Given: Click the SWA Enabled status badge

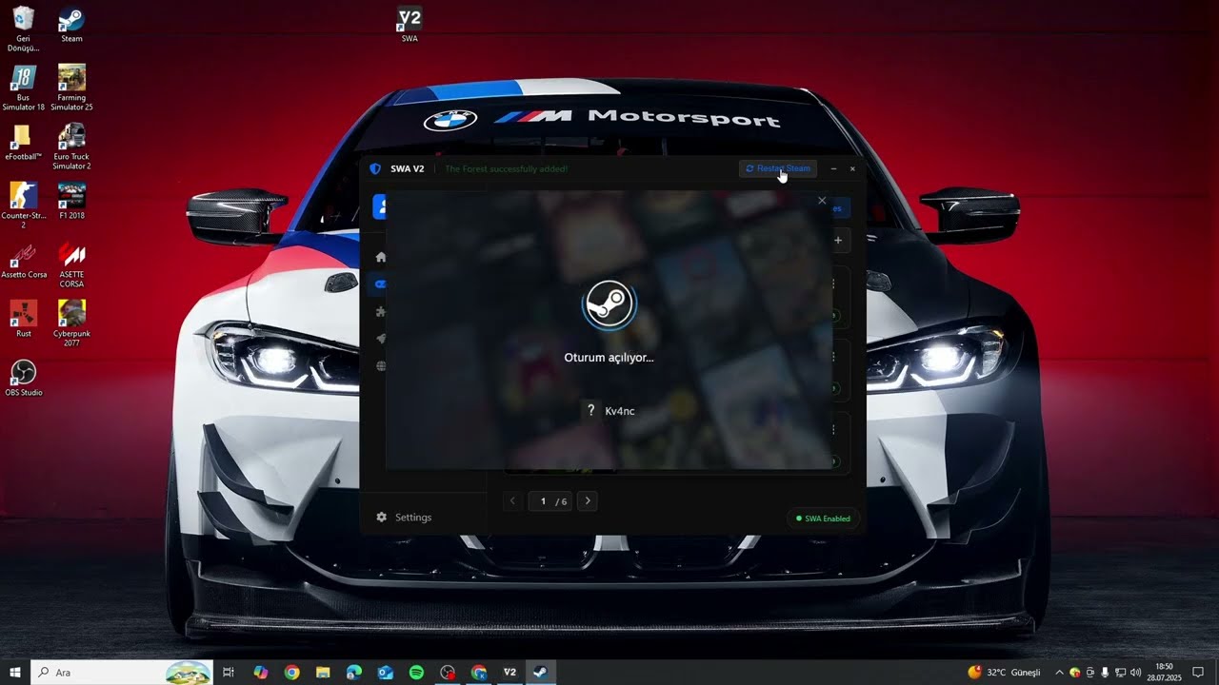Looking at the screenshot, I should pos(823,519).
